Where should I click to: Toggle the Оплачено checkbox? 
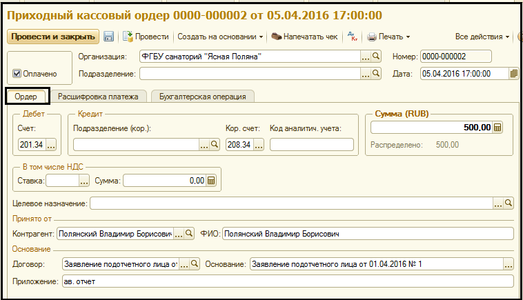(x=17, y=74)
